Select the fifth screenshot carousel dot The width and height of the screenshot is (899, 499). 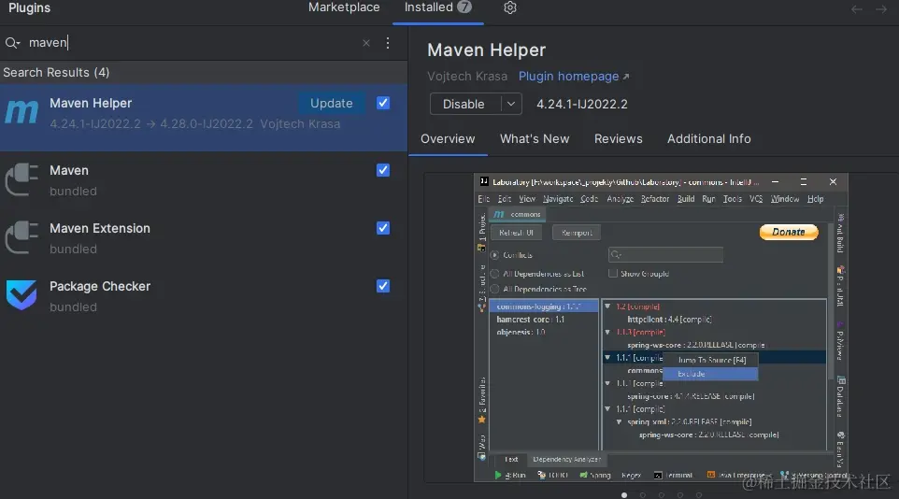699,495
